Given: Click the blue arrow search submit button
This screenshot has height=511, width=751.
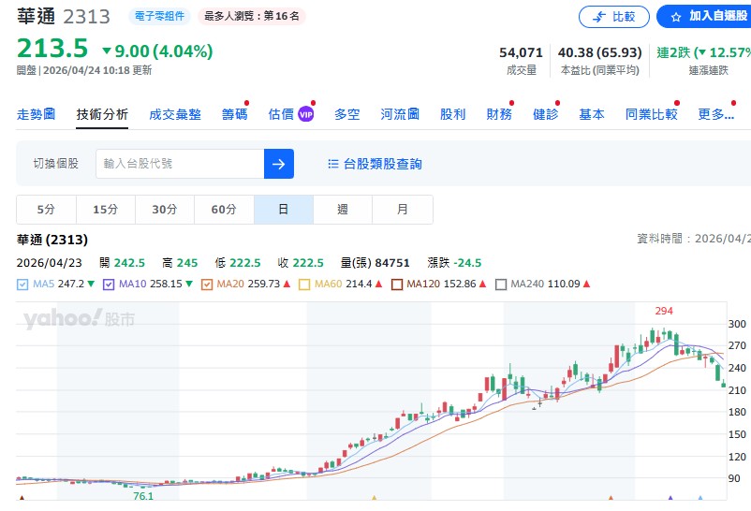Looking at the screenshot, I should 278,164.
